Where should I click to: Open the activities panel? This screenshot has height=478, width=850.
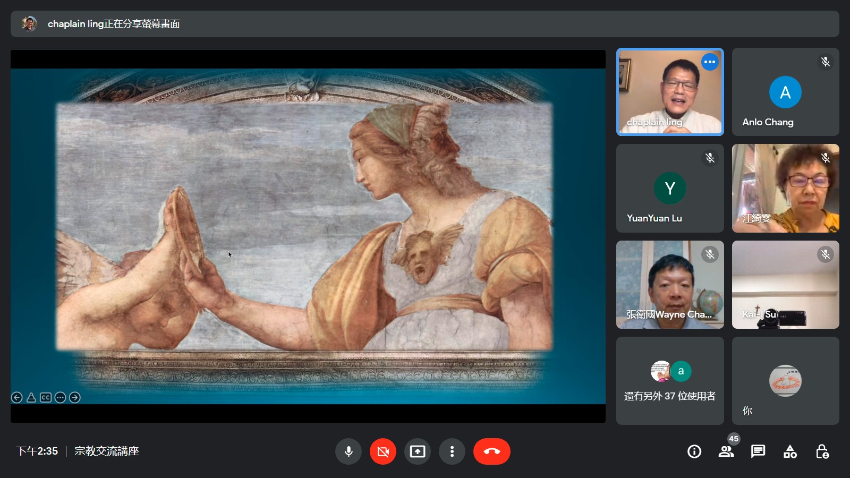pyautogui.click(x=790, y=451)
